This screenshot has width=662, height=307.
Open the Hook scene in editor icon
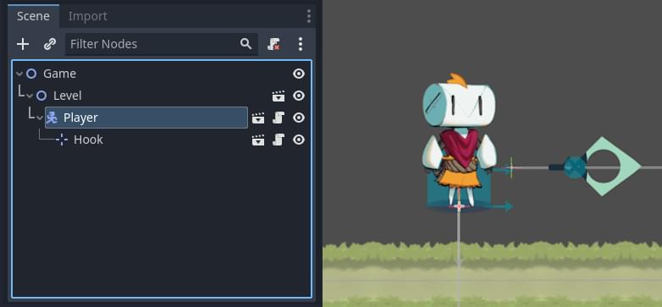point(258,140)
